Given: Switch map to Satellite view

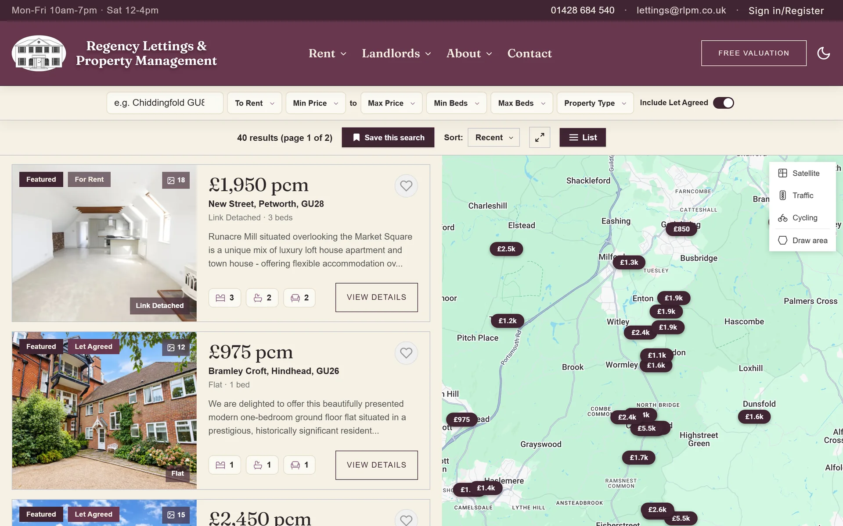Looking at the screenshot, I should (802, 173).
